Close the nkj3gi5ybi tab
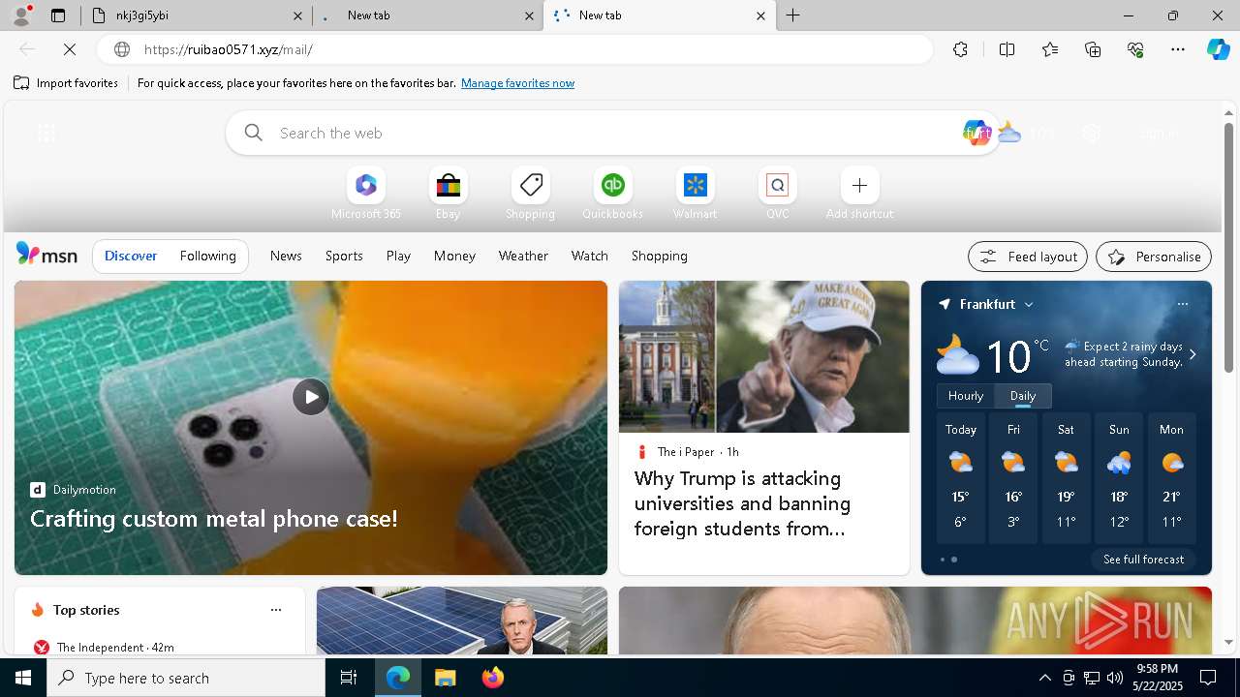This screenshot has height=697, width=1240. 297,15
